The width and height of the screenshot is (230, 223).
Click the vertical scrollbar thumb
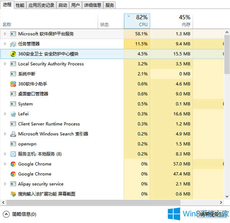click(x=227, y=55)
